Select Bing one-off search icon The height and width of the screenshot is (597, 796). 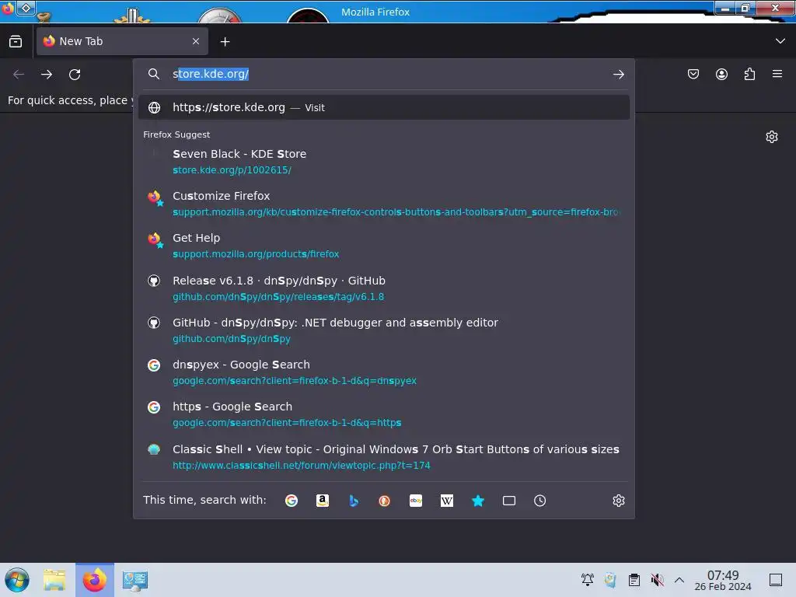click(x=354, y=501)
